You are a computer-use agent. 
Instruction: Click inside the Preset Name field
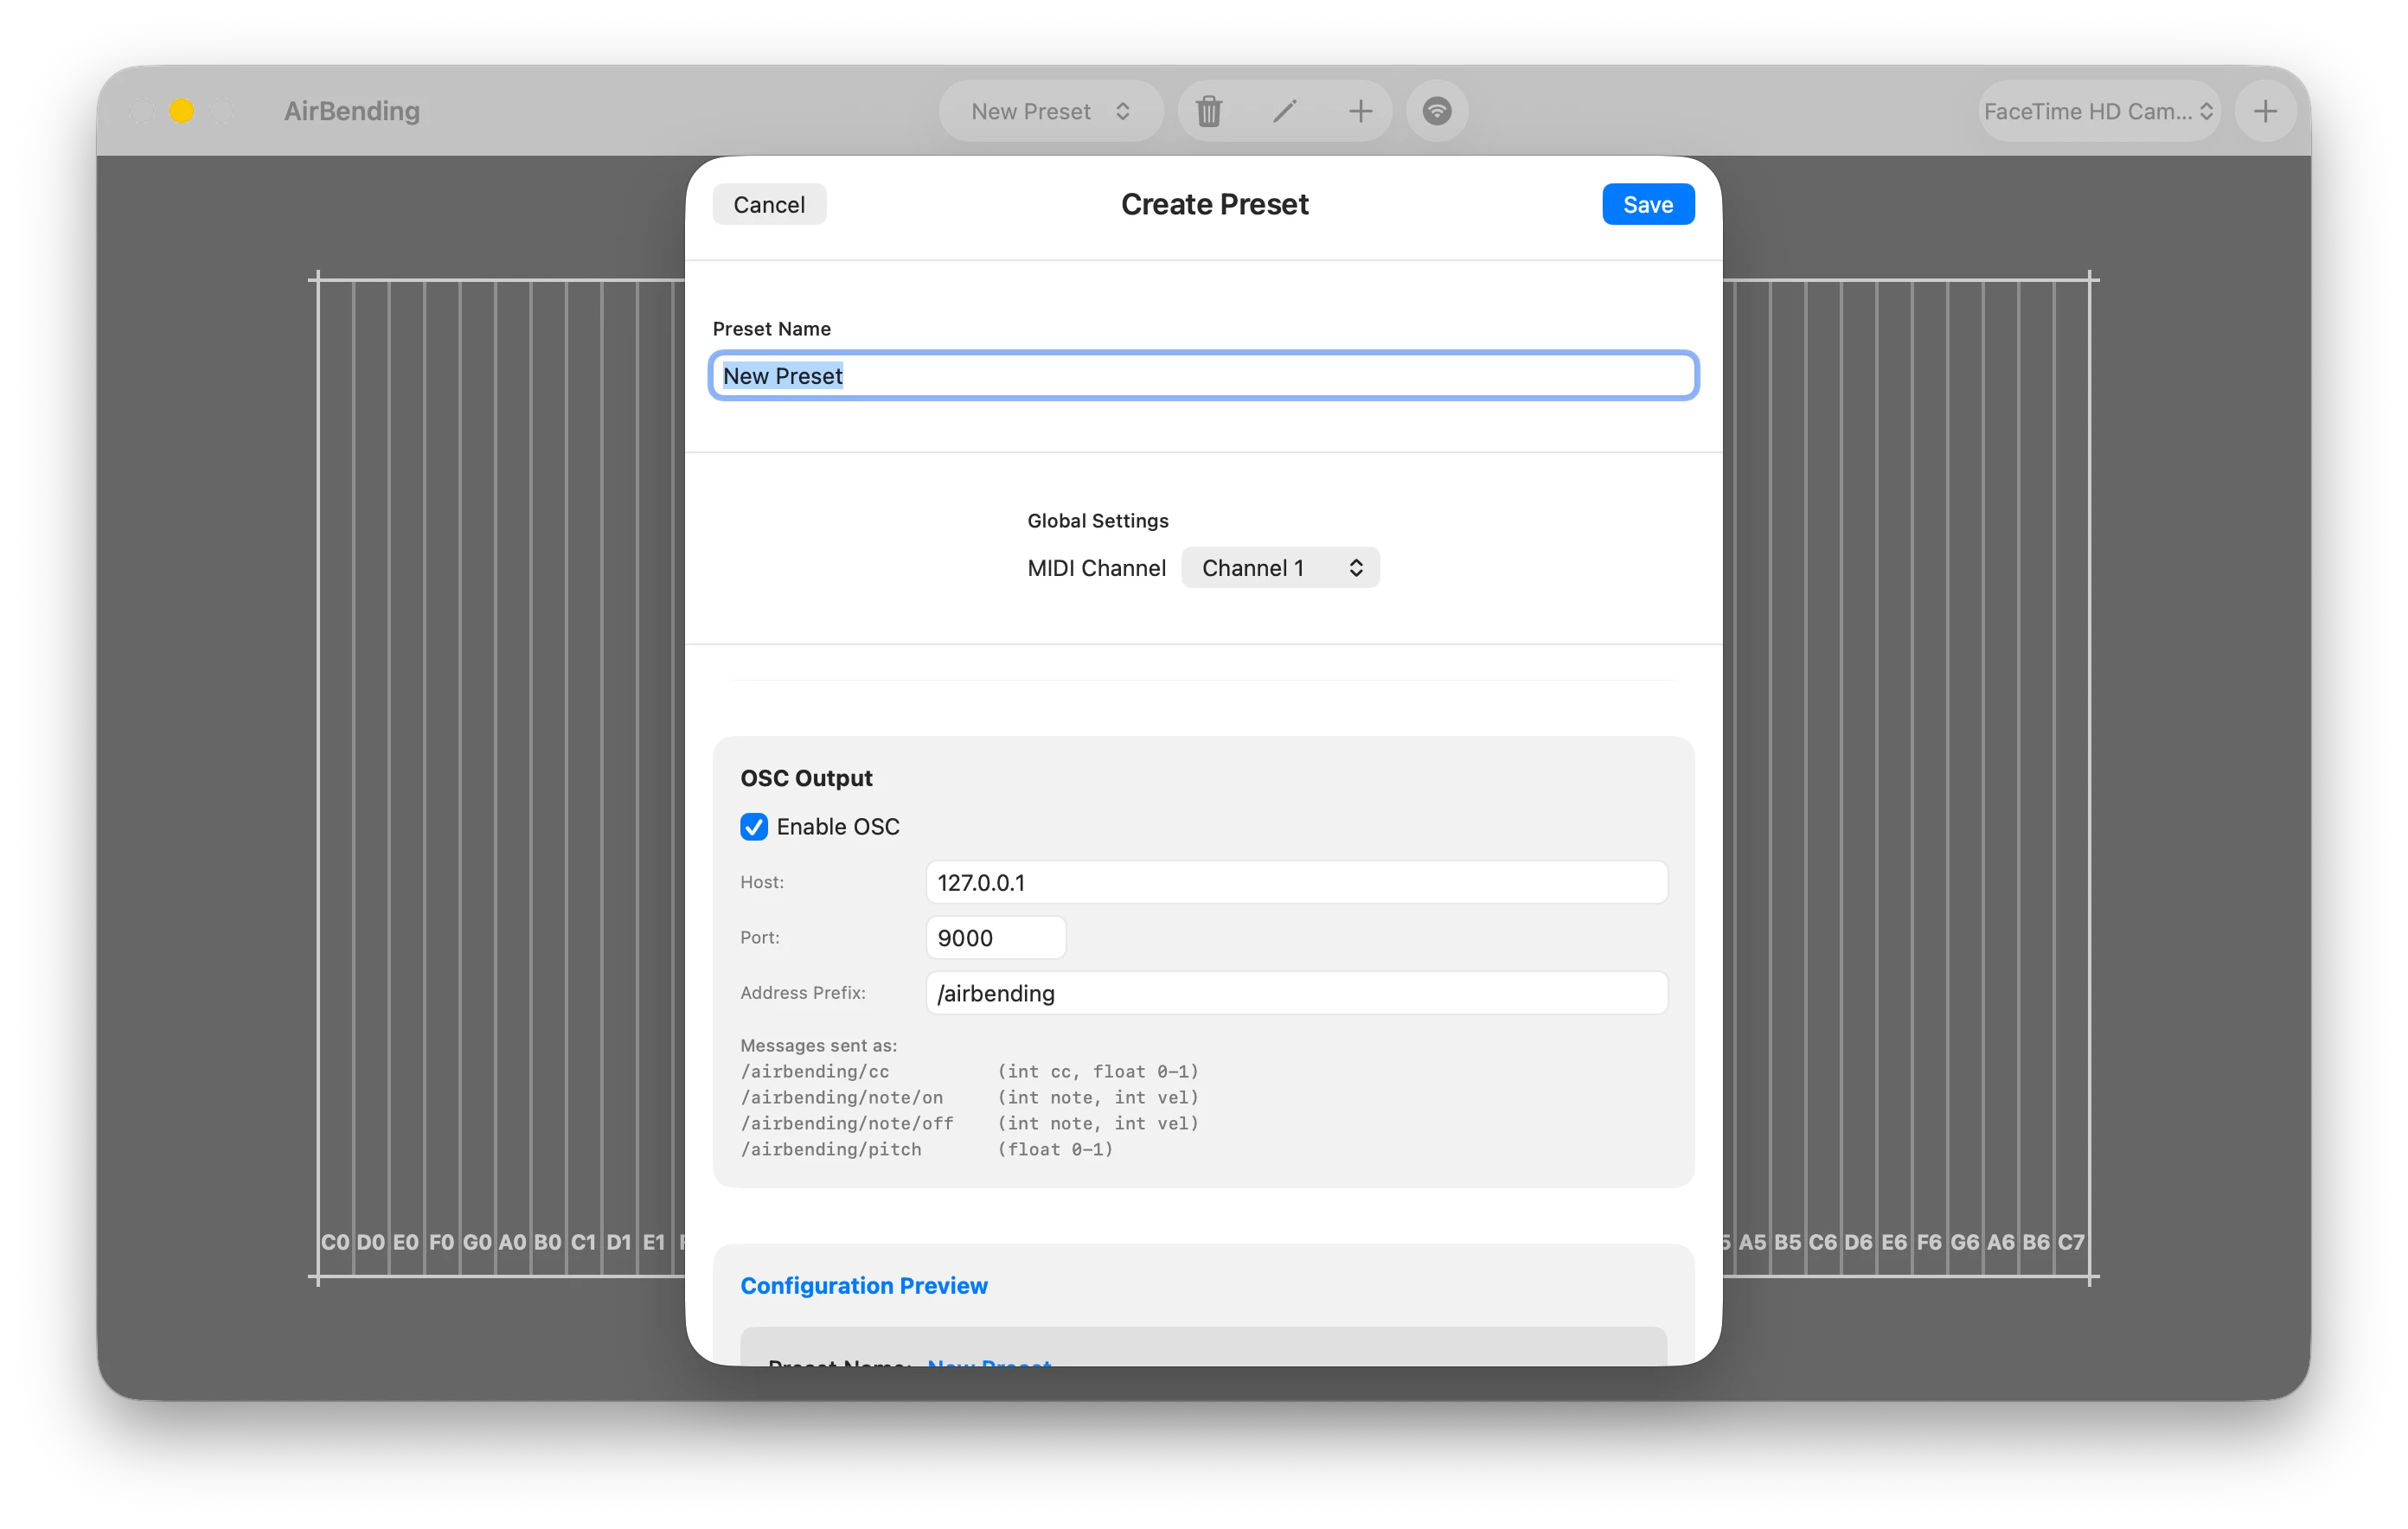pyautogui.click(x=1200, y=375)
